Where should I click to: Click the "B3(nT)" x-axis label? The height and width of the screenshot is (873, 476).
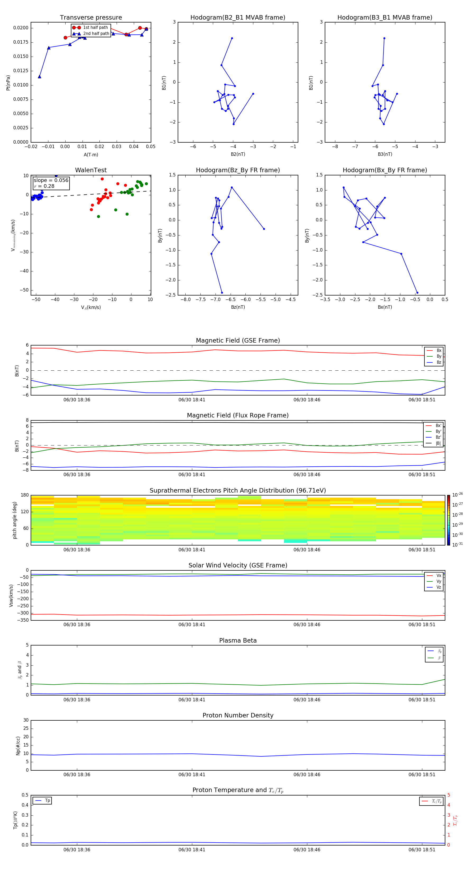[385, 154]
